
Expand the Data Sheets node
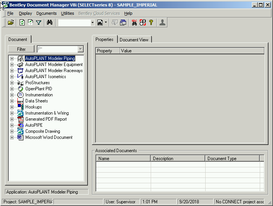click(x=12, y=101)
